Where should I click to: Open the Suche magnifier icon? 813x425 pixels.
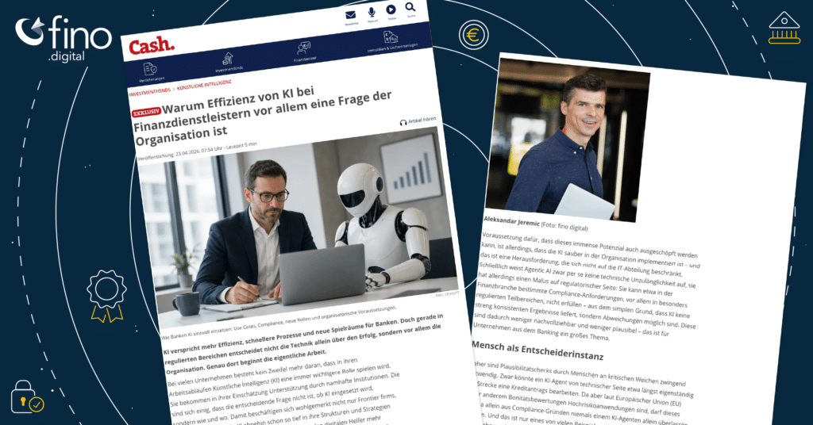click(x=410, y=8)
